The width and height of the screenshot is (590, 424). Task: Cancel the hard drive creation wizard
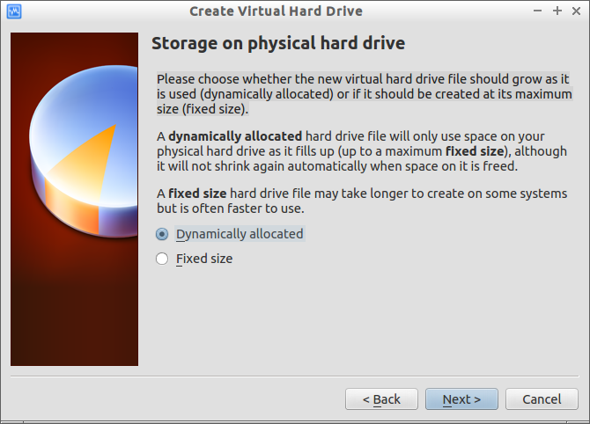(542, 398)
